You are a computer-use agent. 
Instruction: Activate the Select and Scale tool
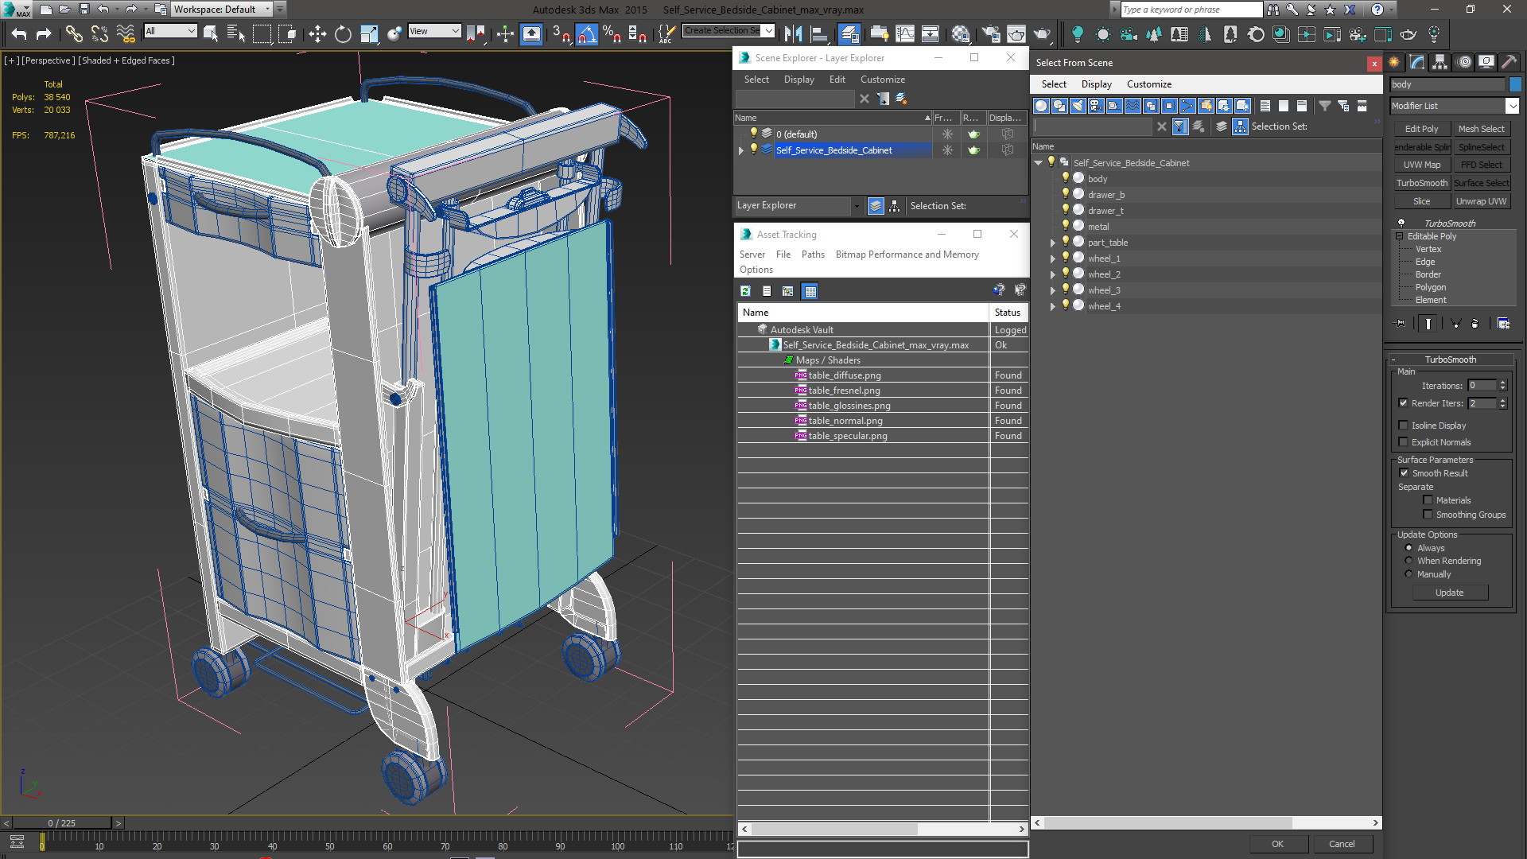click(x=369, y=33)
